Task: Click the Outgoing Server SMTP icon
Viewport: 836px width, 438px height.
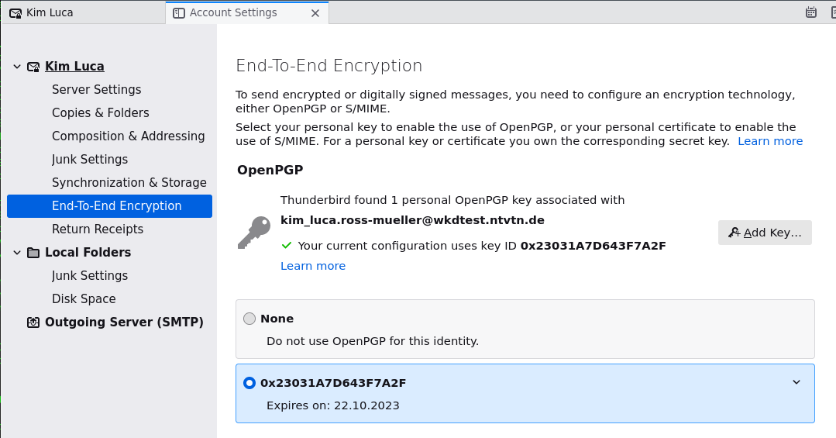Action: [33, 322]
